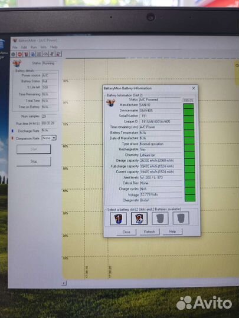Click the Type of use Normal operation field
The image size is (239, 318).
tap(161, 144)
